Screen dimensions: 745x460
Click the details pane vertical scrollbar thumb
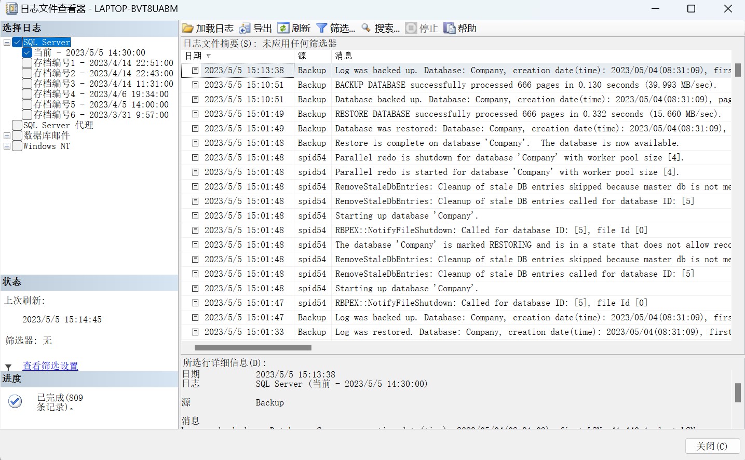click(x=738, y=393)
